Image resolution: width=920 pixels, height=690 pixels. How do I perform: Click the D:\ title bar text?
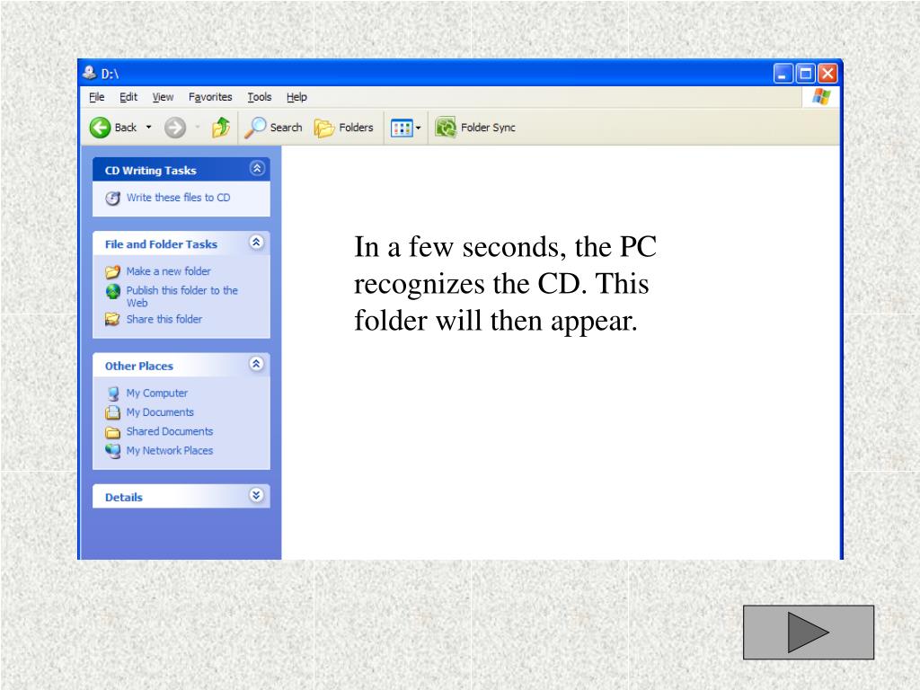pyautogui.click(x=110, y=74)
